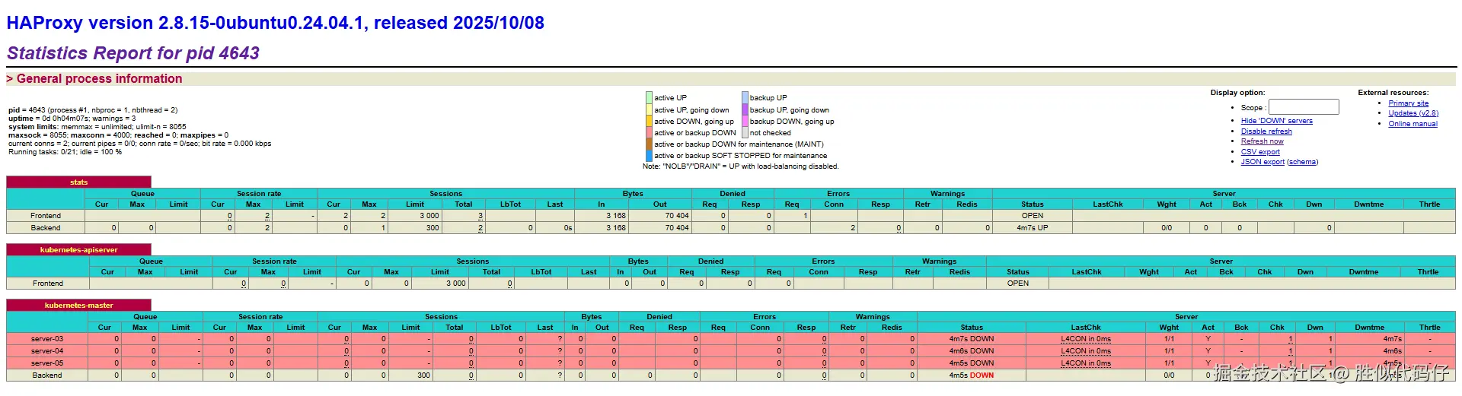Open the JSON schema link
Screen dimensions: 1462x396
pos(1302,162)
